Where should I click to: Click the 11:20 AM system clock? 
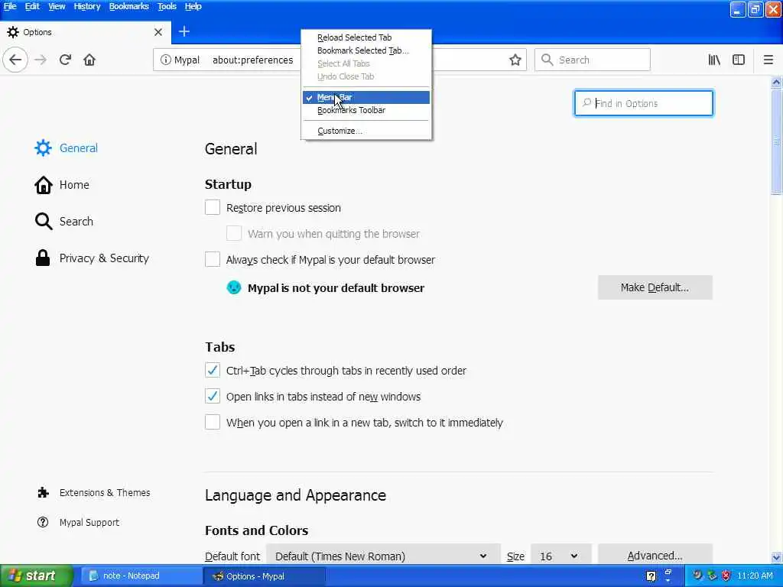[755, 576]
